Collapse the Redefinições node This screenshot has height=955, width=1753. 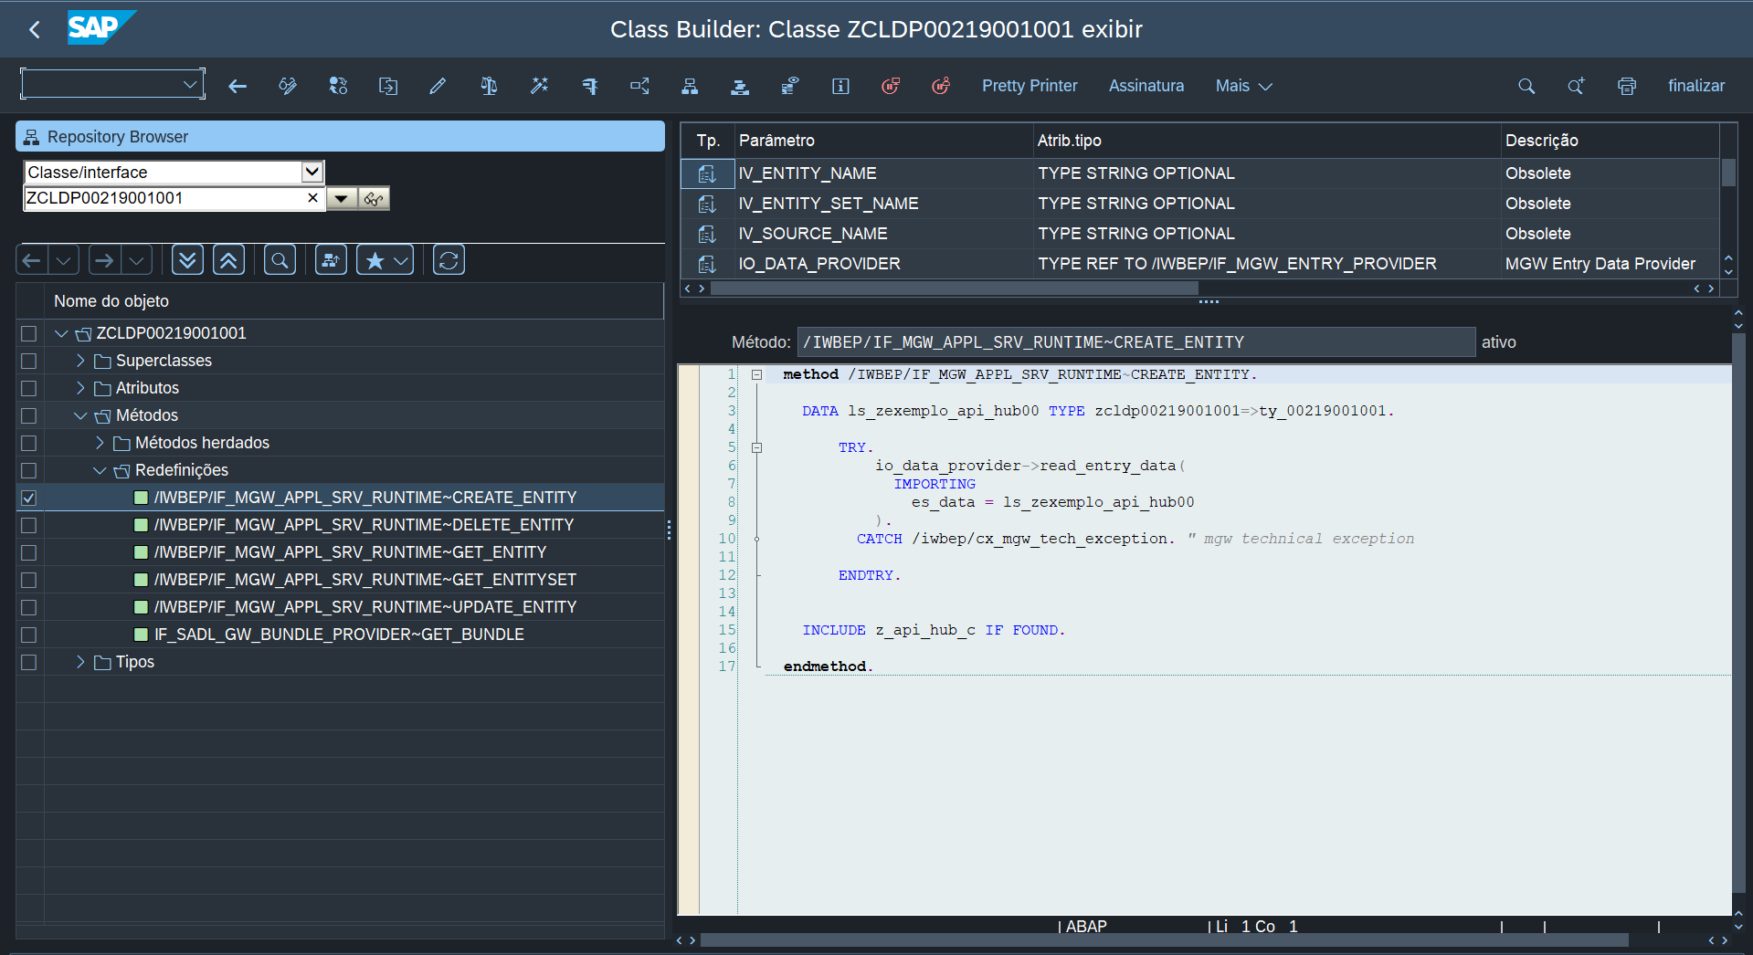click(100, 470)
